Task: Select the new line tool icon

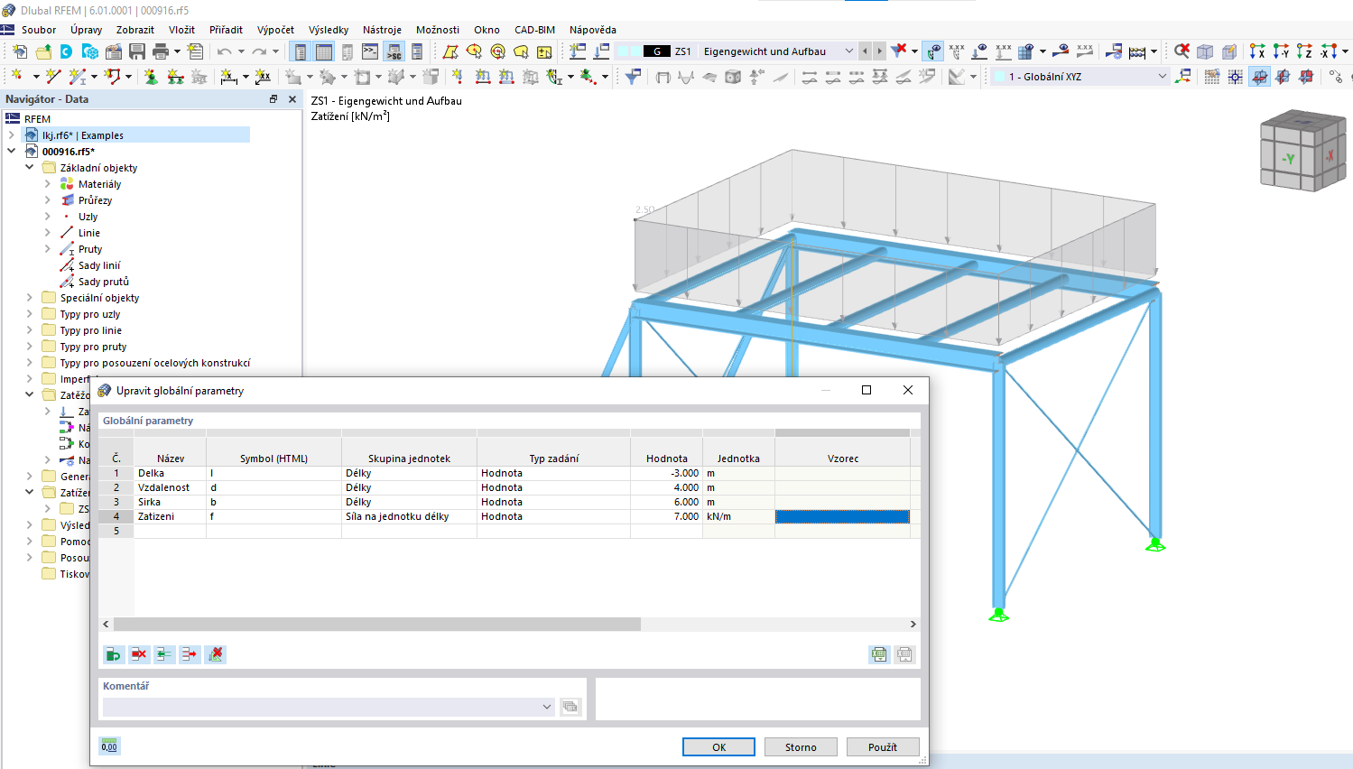Action: [x=53, y=77]
